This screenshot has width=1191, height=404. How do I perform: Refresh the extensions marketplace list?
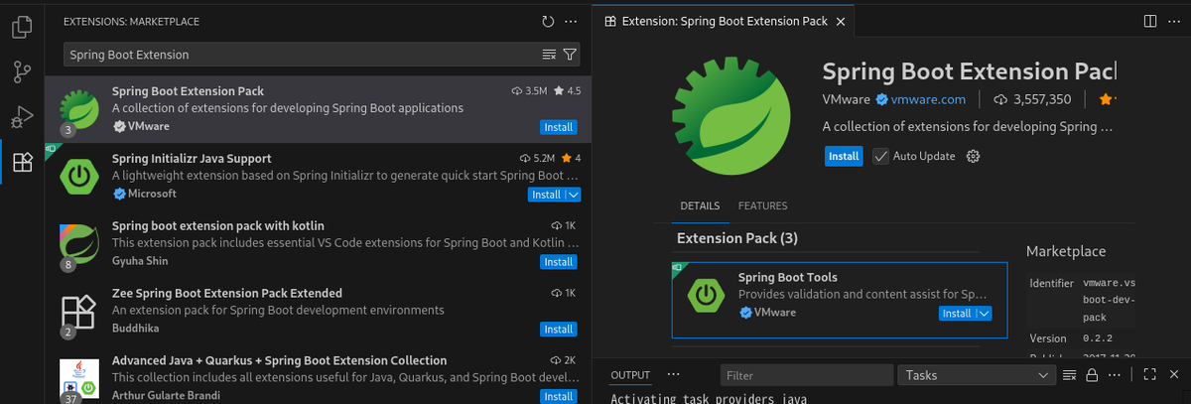click(x=548, y=21)
